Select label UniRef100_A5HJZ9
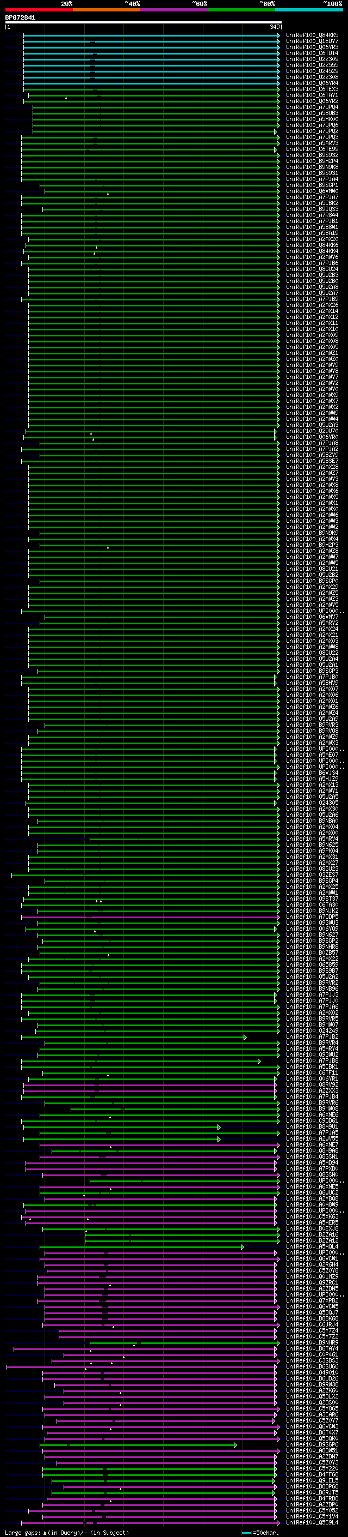 312,779
